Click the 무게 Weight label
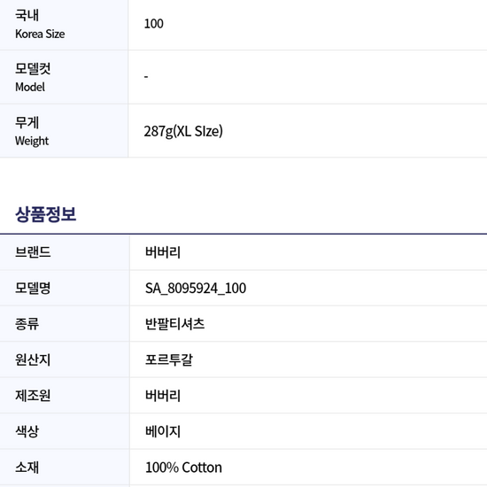 (x=32, y=131)
